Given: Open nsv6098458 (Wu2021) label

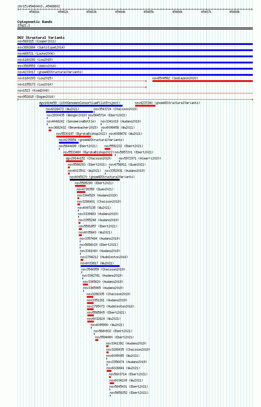Looking at the screenshot, I should click(x=118, y=128).
